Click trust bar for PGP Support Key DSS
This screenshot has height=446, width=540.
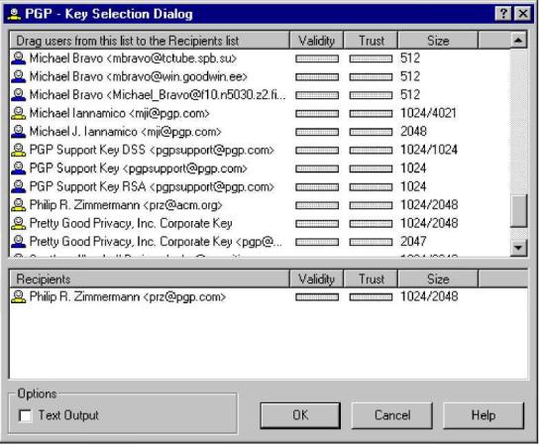(371, 151)
